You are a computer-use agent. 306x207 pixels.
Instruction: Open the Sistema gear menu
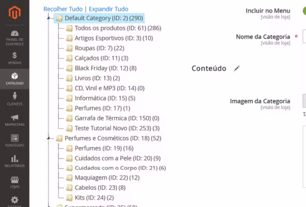pos(15,201)
